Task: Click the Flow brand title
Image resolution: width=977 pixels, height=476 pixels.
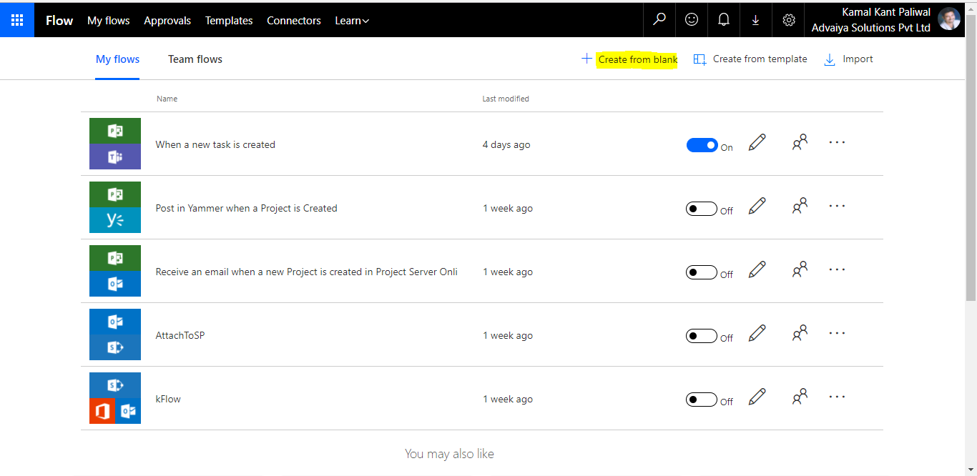Action: [59, 21]
